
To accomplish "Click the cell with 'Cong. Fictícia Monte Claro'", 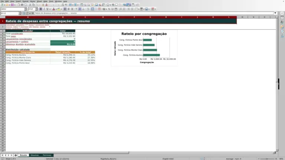I will tap(28, 57).
